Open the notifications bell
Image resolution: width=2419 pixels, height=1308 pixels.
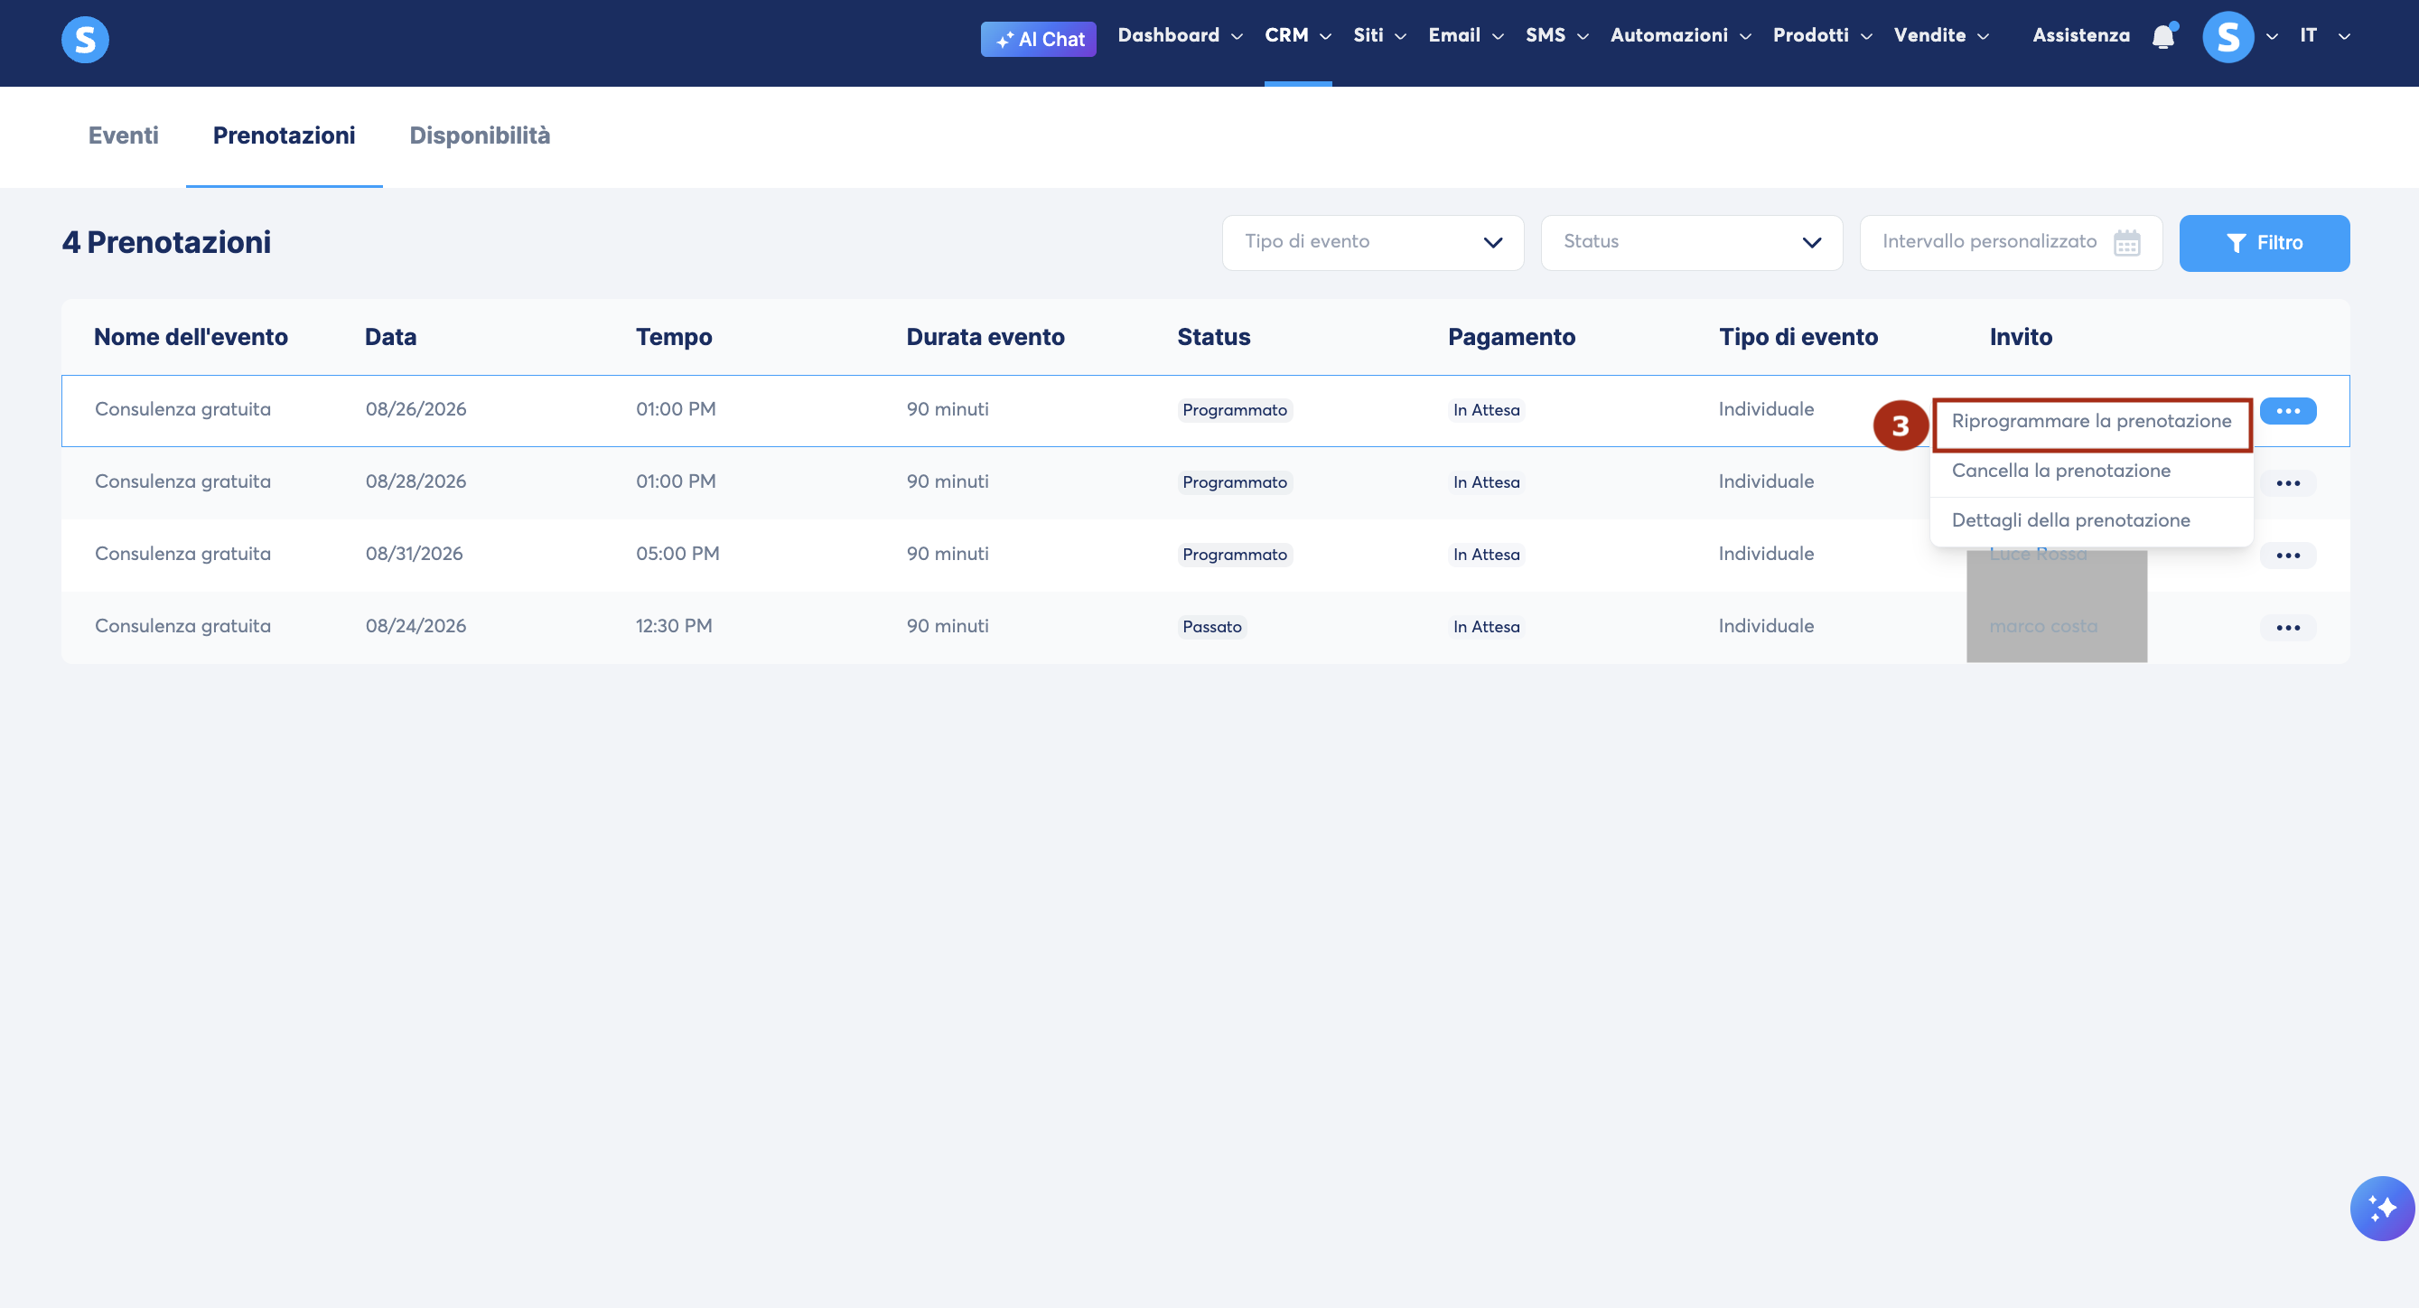pos(2163,36)
